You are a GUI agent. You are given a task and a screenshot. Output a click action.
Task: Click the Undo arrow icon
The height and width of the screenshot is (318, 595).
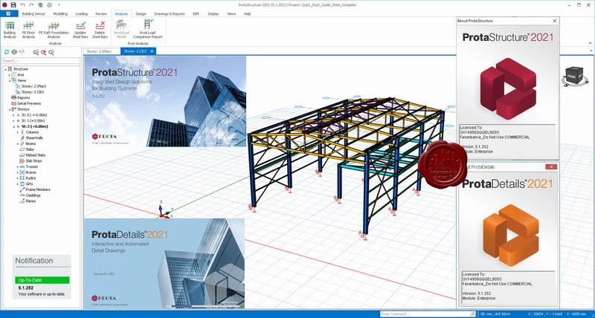(x=23, y=4)
